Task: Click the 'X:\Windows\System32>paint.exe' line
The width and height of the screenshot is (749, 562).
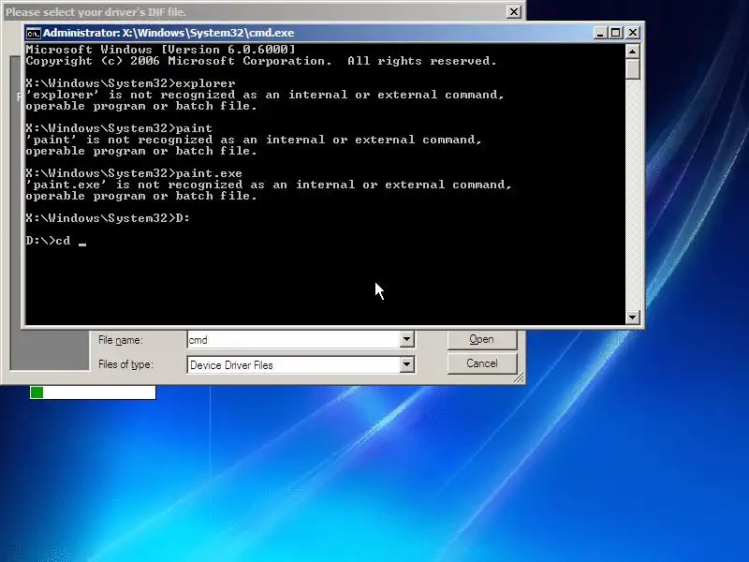Action: click(x=134, y=173)
